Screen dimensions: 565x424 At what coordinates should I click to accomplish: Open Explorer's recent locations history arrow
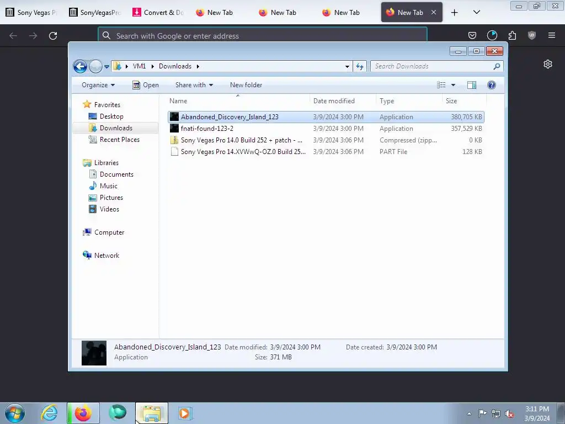coord(106,67)
